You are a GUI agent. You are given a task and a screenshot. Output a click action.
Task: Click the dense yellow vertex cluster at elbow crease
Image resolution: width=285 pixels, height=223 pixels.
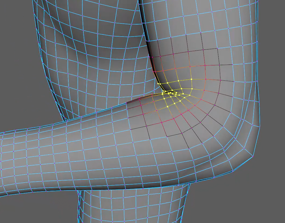click(x=170, y=93)
